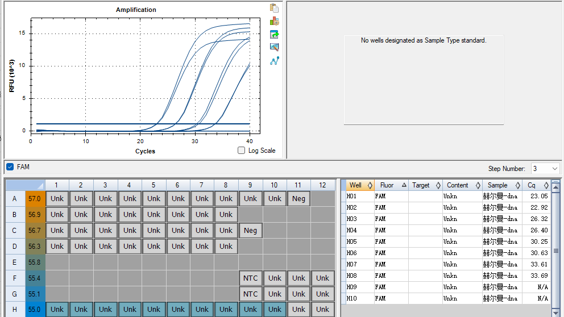This screenshot has width=564, height=317.
Task: Select plate column 9 header
Action: coord(250,185)
